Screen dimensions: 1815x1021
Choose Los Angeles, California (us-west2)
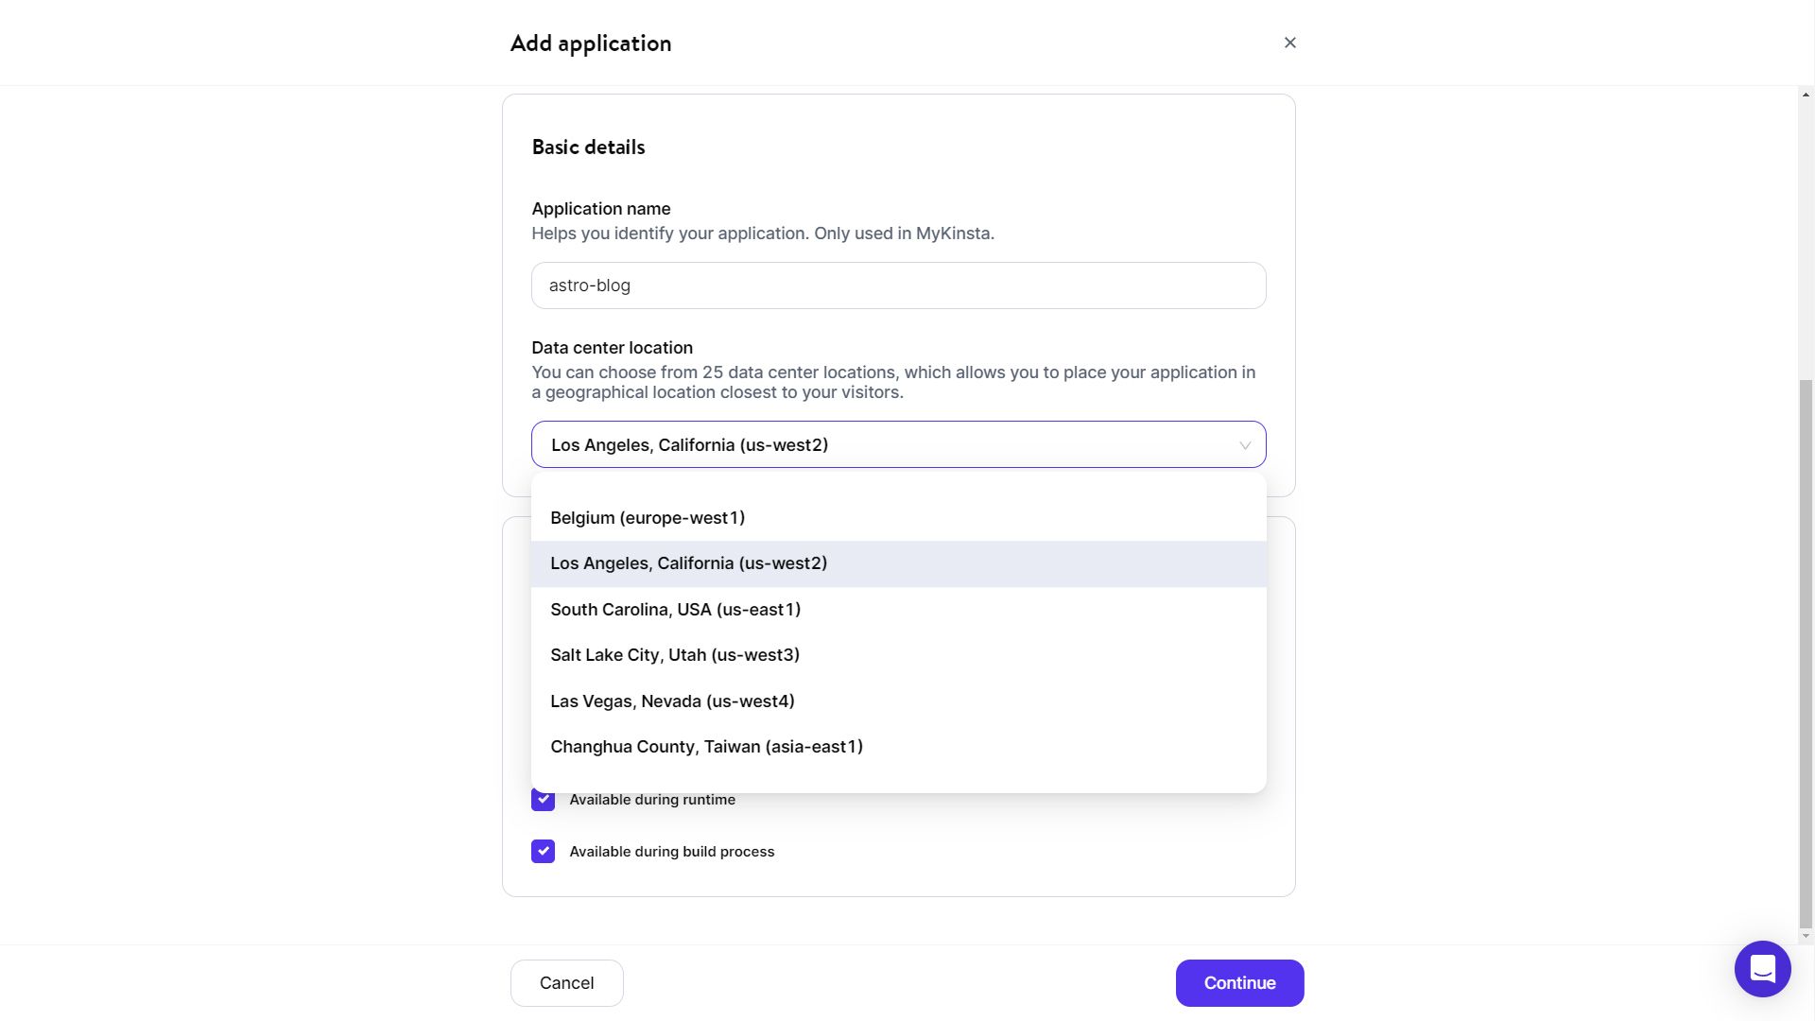[688, 563]
